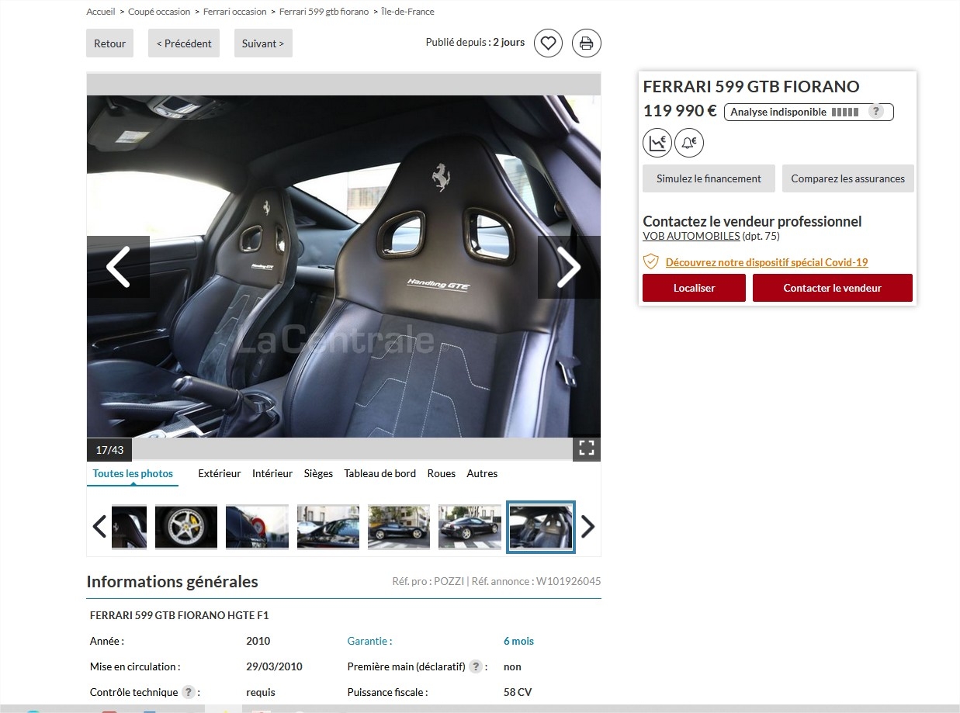Select Toutes les photos tab

click(133, 473)
